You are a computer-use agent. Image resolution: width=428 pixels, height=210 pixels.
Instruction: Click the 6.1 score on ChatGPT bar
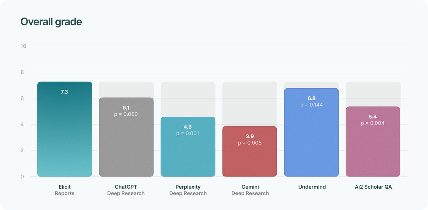126,107
